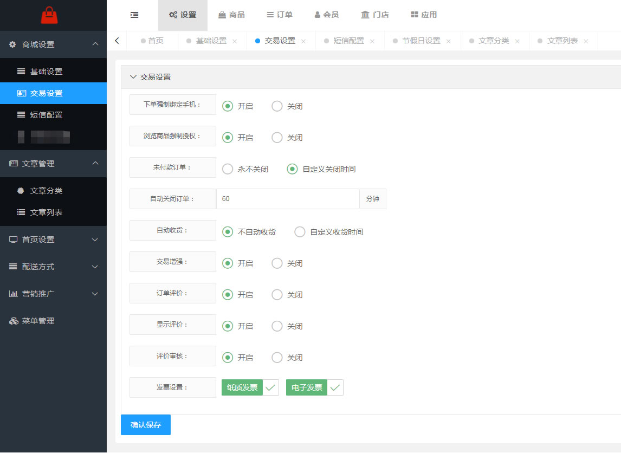This screenshot has width=621, height=453.
Task: Click the 确认保存 button
Action: point(146,425)
